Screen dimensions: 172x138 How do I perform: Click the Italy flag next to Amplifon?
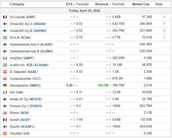click(x=5, y=58)
